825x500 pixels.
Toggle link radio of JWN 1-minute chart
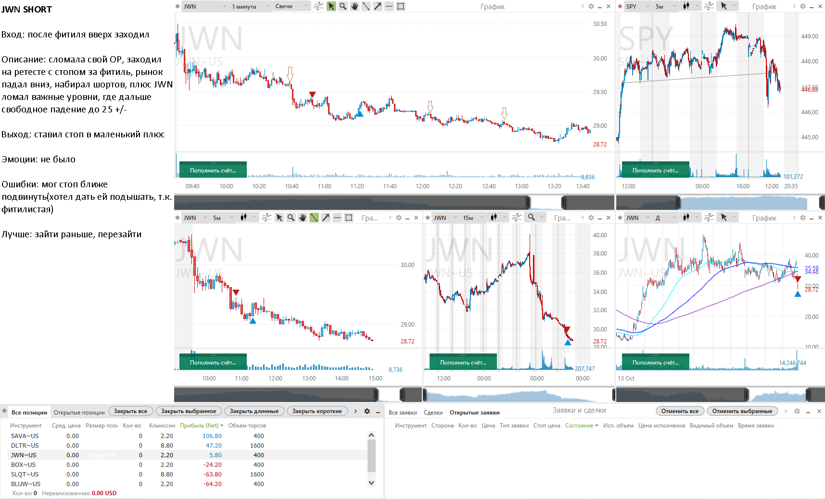[x=178, y=6]
